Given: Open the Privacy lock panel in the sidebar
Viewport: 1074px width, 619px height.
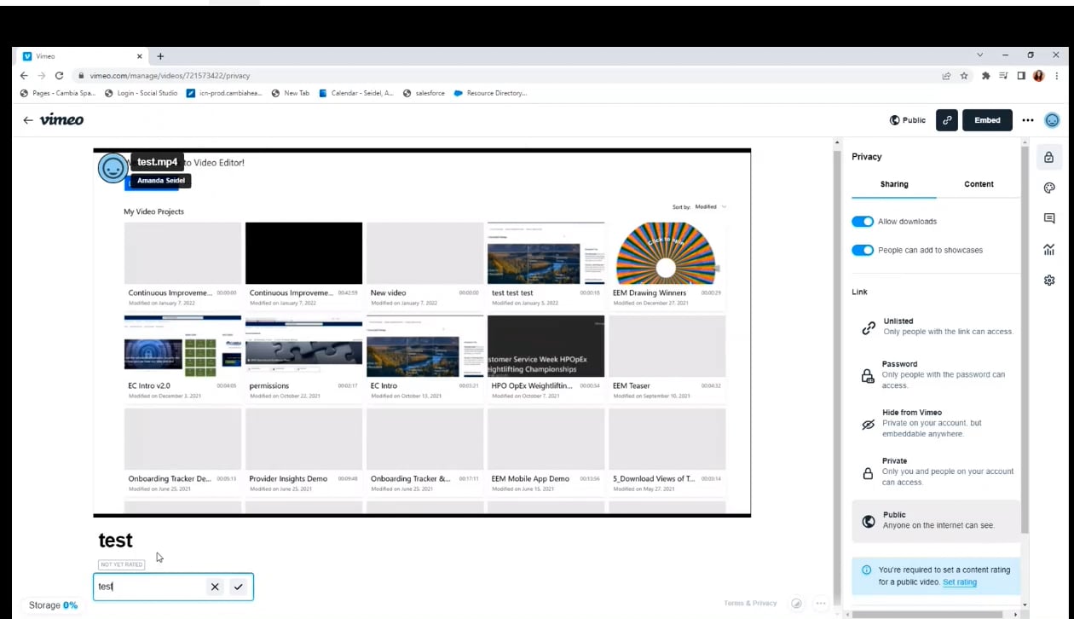Looking at the screenshot, I should point(1049,157).
